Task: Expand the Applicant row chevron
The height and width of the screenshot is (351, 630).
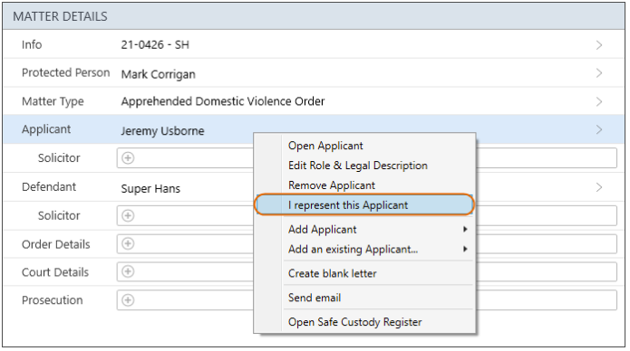Action: click(x=599, y=130)
